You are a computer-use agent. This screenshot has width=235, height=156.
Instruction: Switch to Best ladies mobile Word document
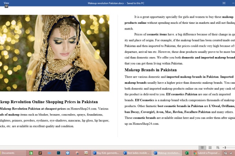point(136,153)
